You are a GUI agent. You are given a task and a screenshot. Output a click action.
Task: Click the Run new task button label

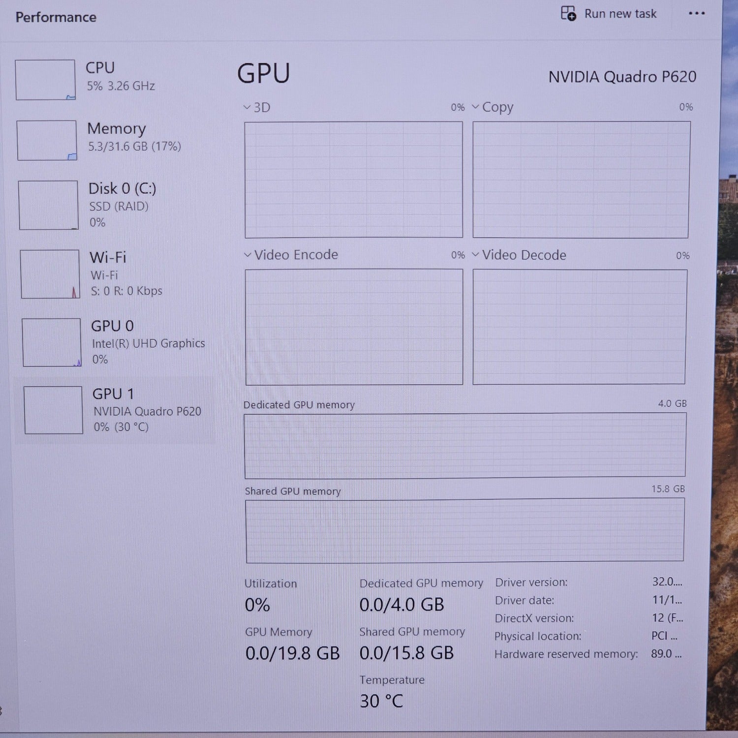pyautogui.click(x=620, y=14)
